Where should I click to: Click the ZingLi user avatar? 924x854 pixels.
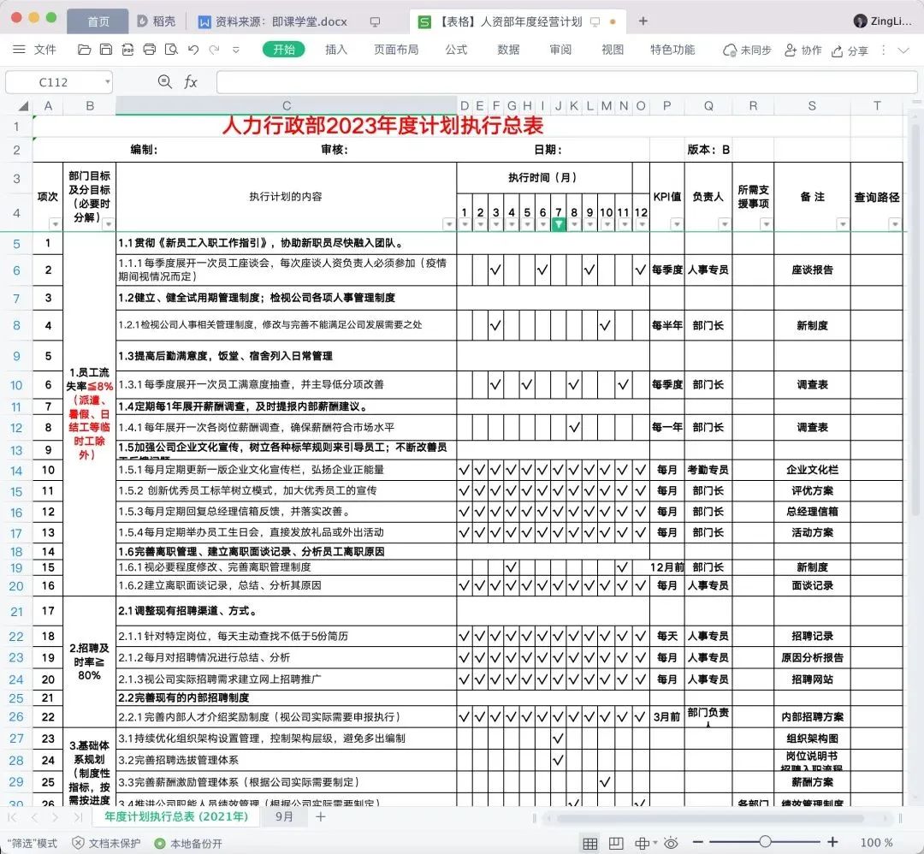(860, 21)
